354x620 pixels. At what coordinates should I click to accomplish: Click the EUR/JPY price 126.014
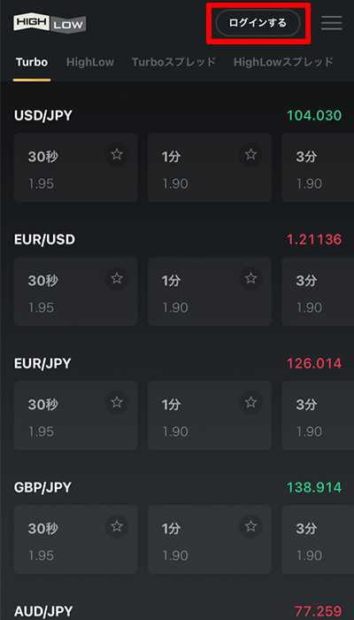point(314,363)
